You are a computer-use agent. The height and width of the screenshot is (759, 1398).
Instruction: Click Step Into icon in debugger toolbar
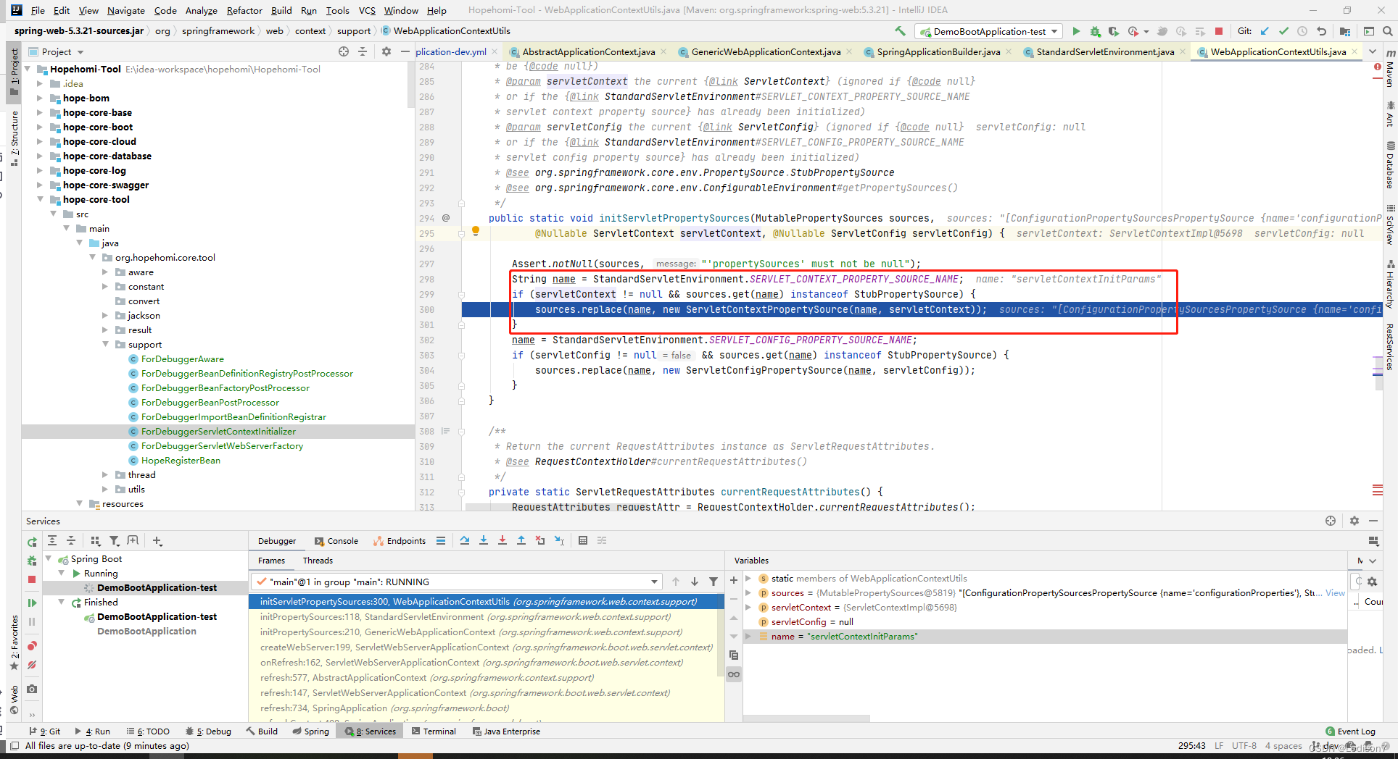pyautogui.click(x=484, y=540)
